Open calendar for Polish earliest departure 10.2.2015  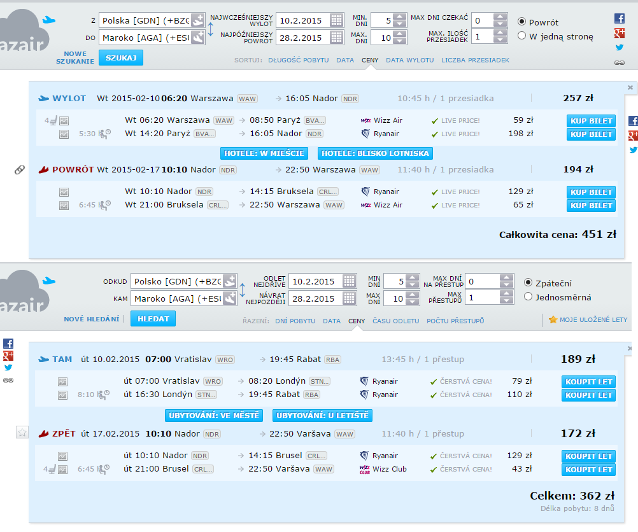(336, 20)
